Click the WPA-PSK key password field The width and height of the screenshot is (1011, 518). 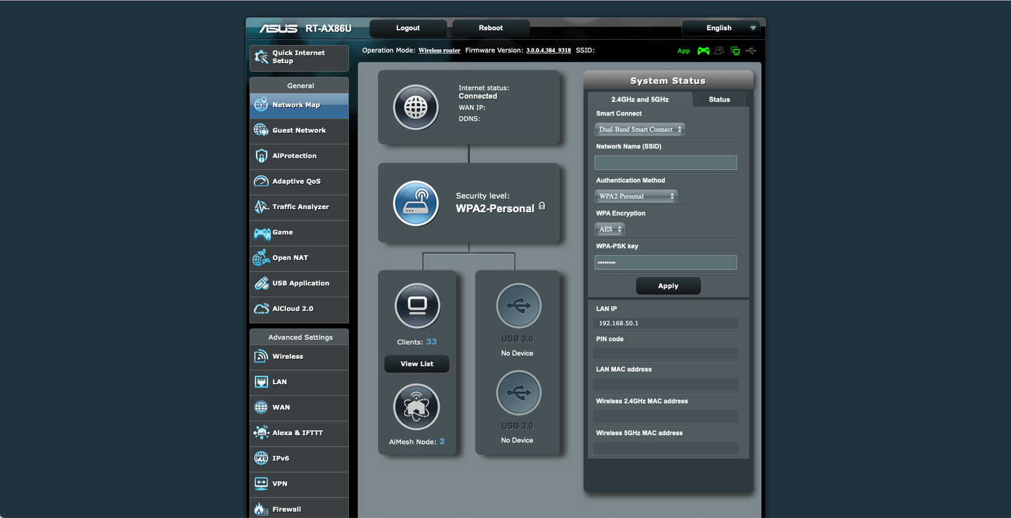pyautogui.click(x=665, y=263)
